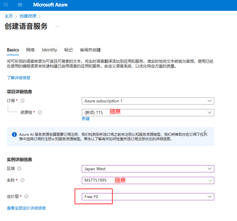Switch to the 网络 tab
The width and height of the screenshot is (237, 221).
tap(30, 50)
